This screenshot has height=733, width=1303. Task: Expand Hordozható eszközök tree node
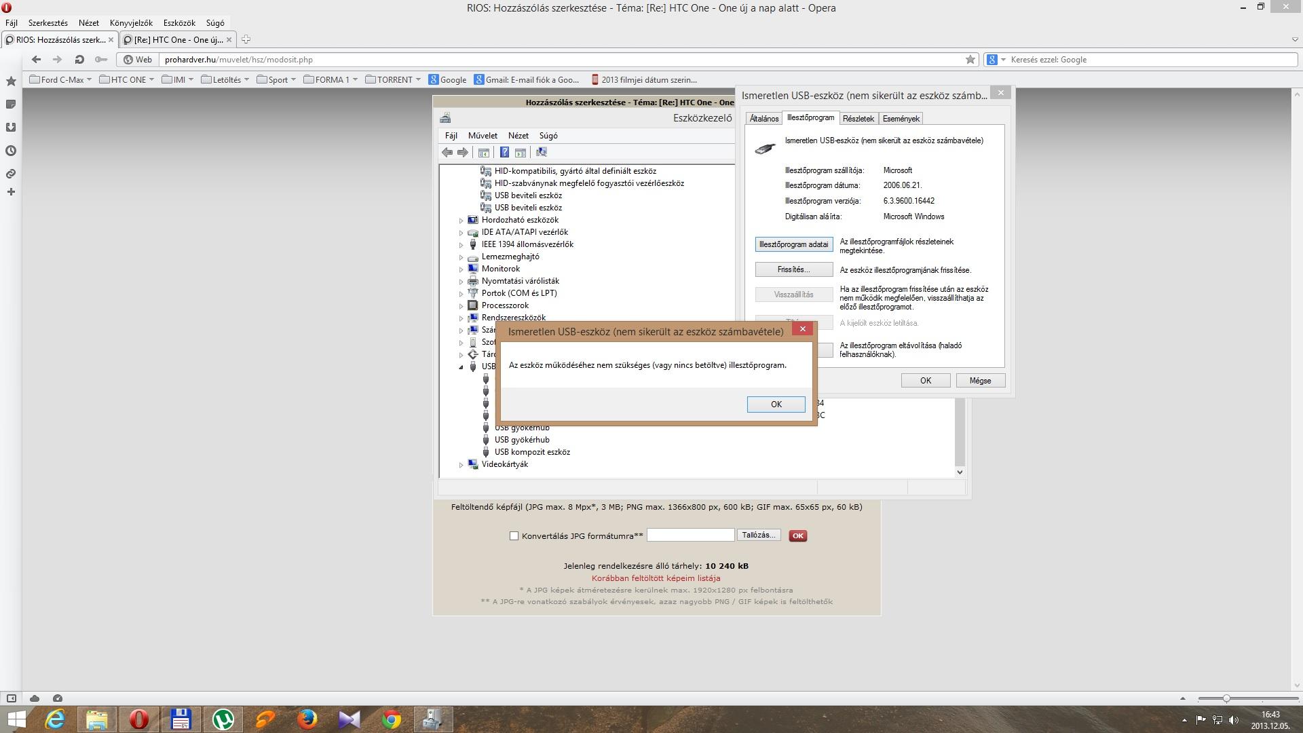[461, 221]
